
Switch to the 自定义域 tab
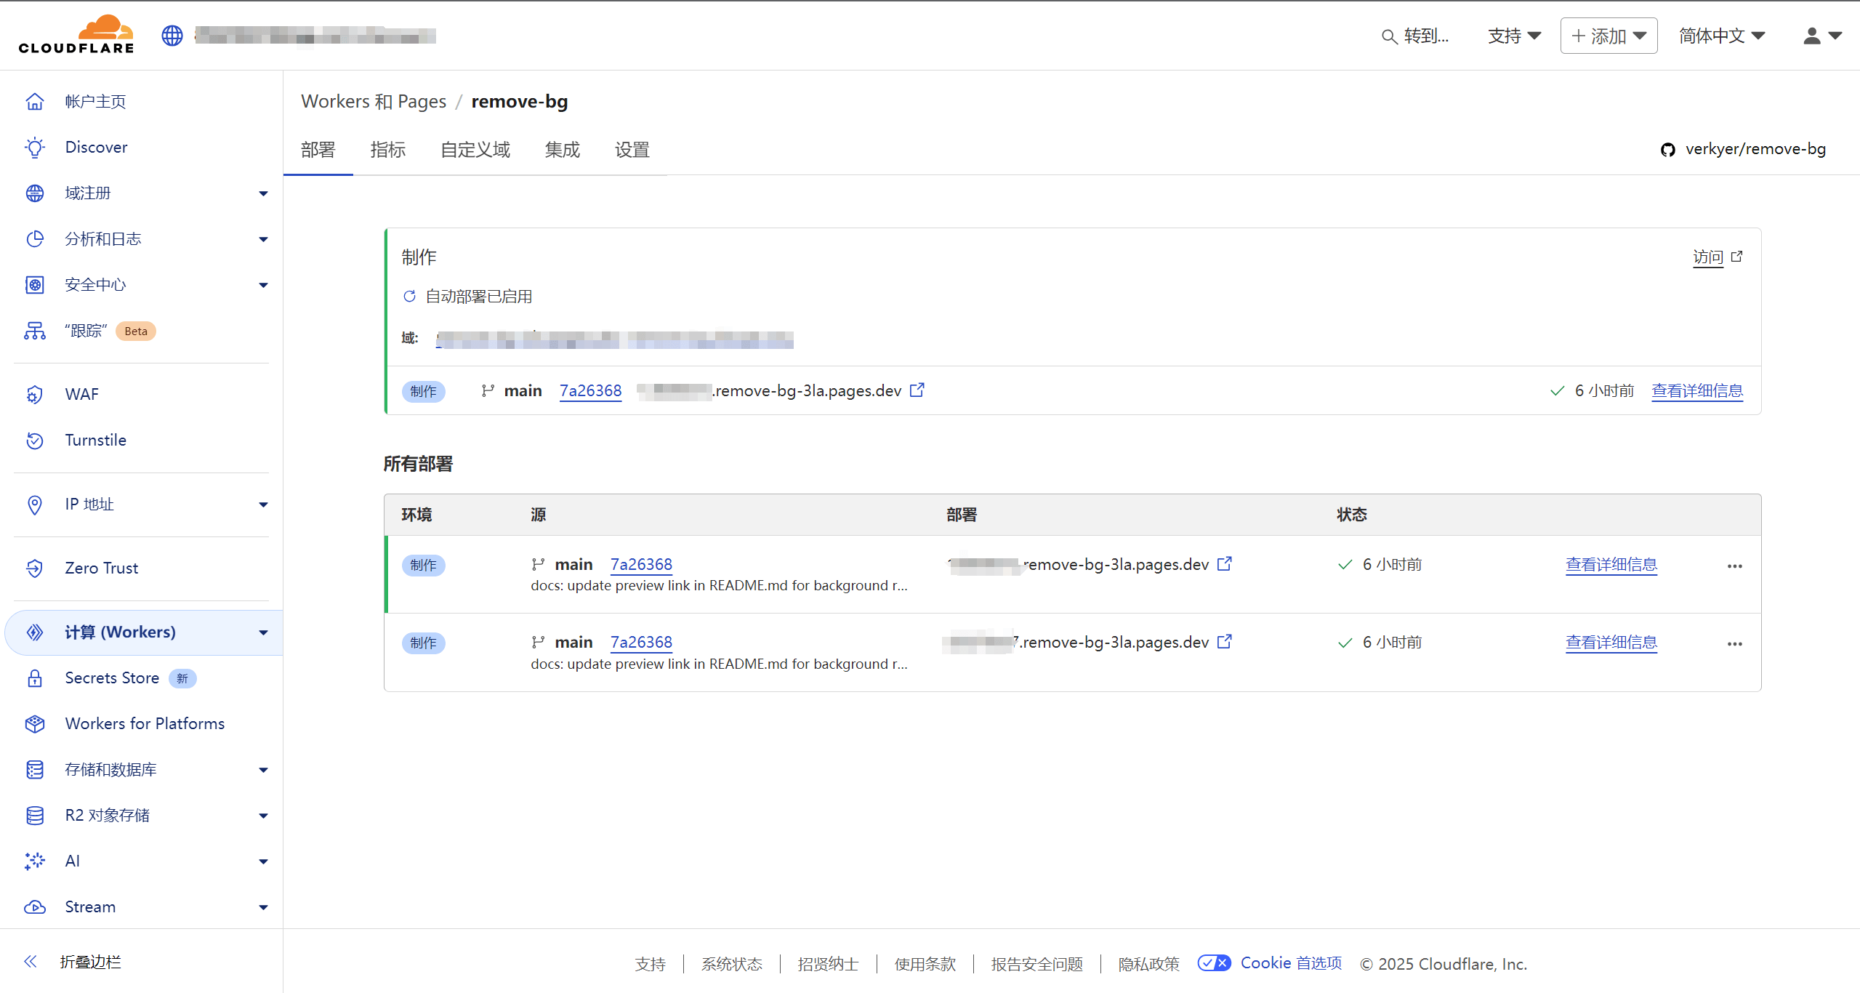(x=475, y=150)
